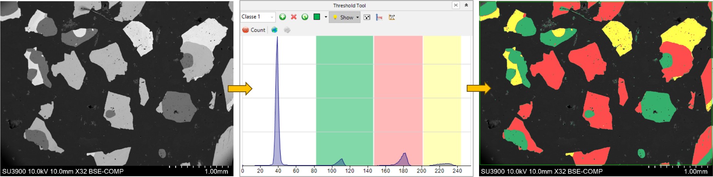Select the yellow threshold band in histogram
This screenshot has height=177, width=713.
click(x=442, y=96)
